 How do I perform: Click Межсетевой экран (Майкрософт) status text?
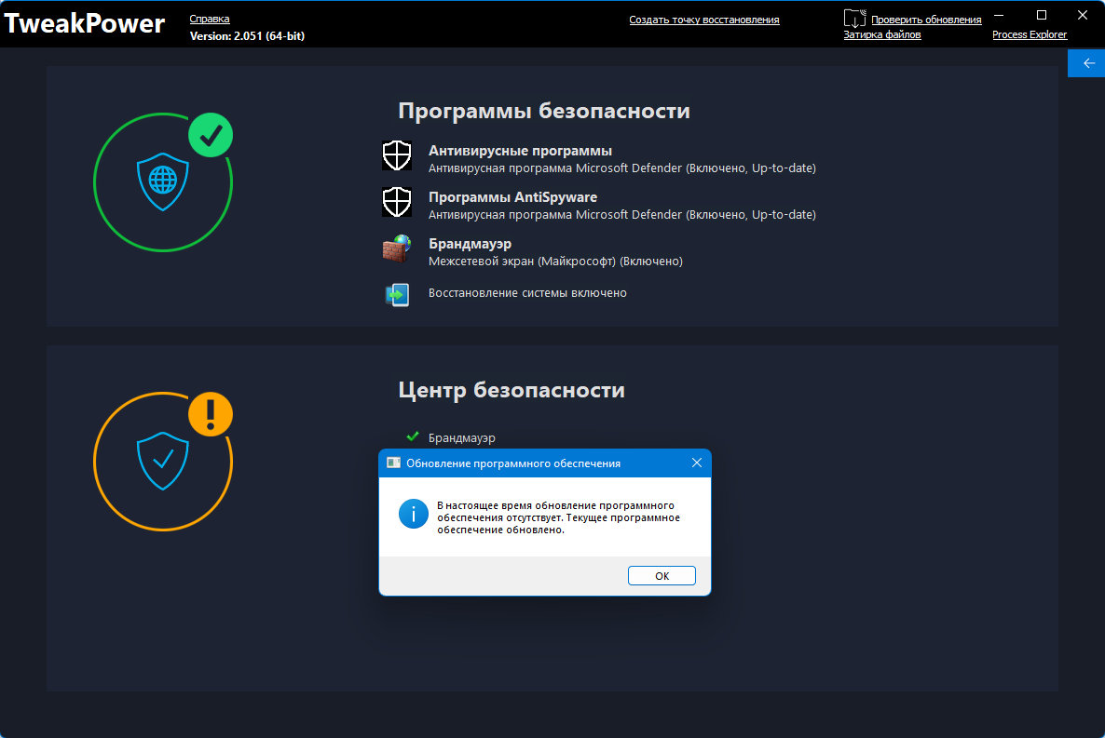[555, 262]
